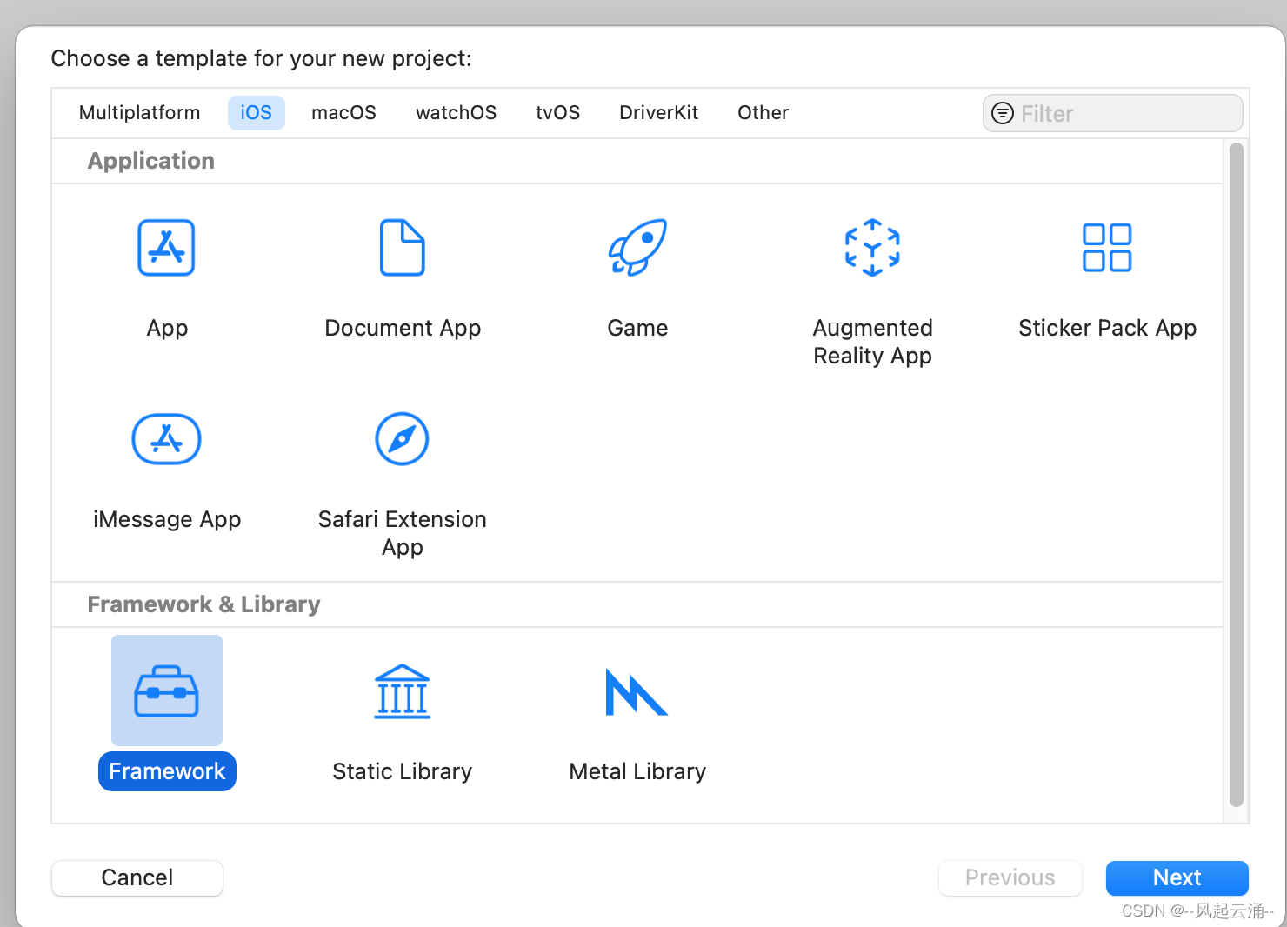Click the "Augmented Reality App" label
The height and width of the screenshot is (927, 1287).
coord(872,342)
